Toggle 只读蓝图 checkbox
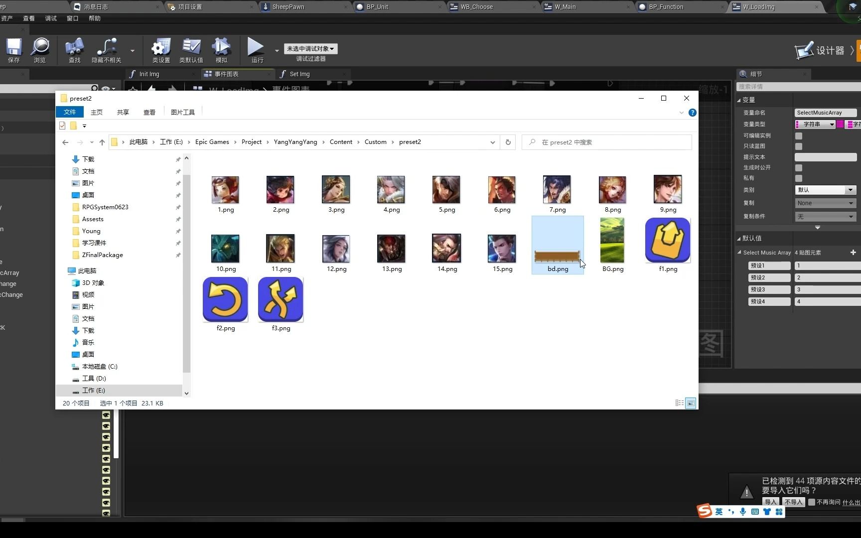The image size is (861, 538). coord(799,146)
